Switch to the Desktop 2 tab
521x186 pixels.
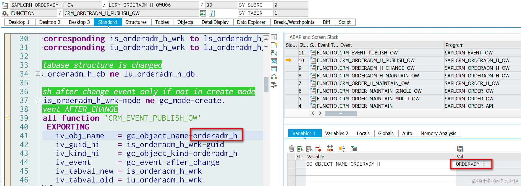(x=50, y=22)
